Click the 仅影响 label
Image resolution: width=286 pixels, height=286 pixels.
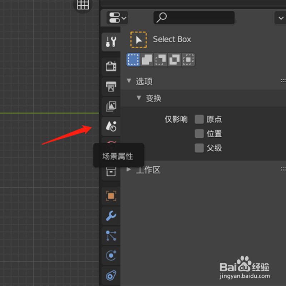[176, 119]
